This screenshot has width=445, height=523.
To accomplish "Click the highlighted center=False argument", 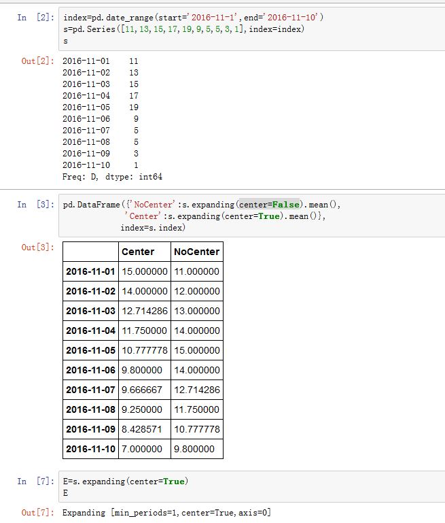I will 270,205.
